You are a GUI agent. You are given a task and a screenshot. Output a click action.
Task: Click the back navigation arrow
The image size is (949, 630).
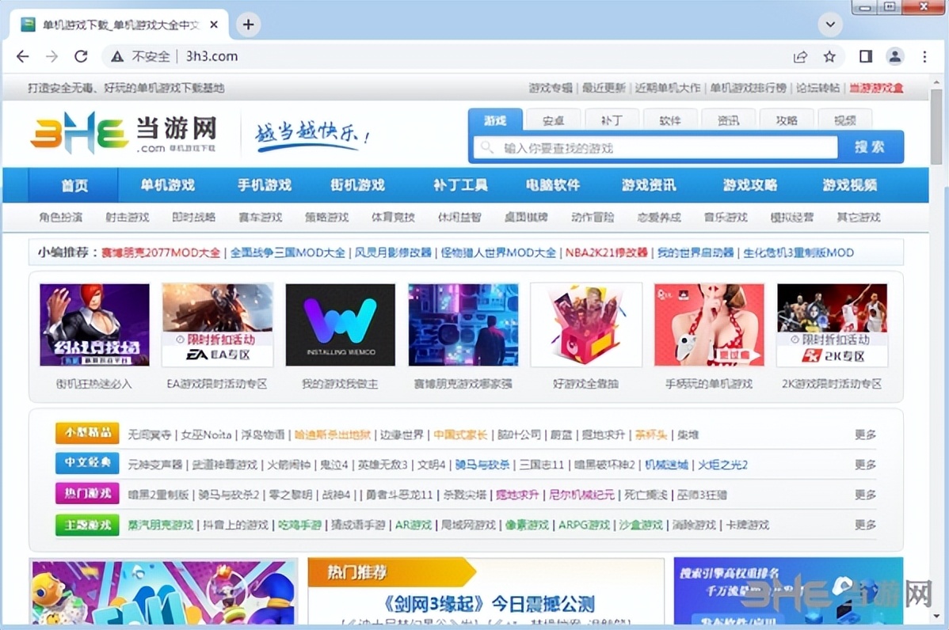coord(21,56)
